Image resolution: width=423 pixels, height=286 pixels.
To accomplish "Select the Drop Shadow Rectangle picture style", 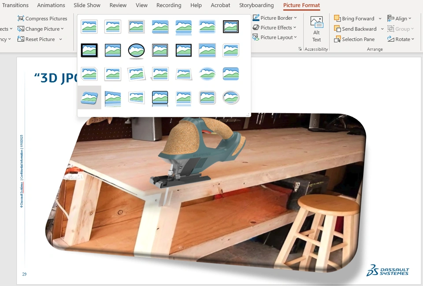I will click(160, 26).
